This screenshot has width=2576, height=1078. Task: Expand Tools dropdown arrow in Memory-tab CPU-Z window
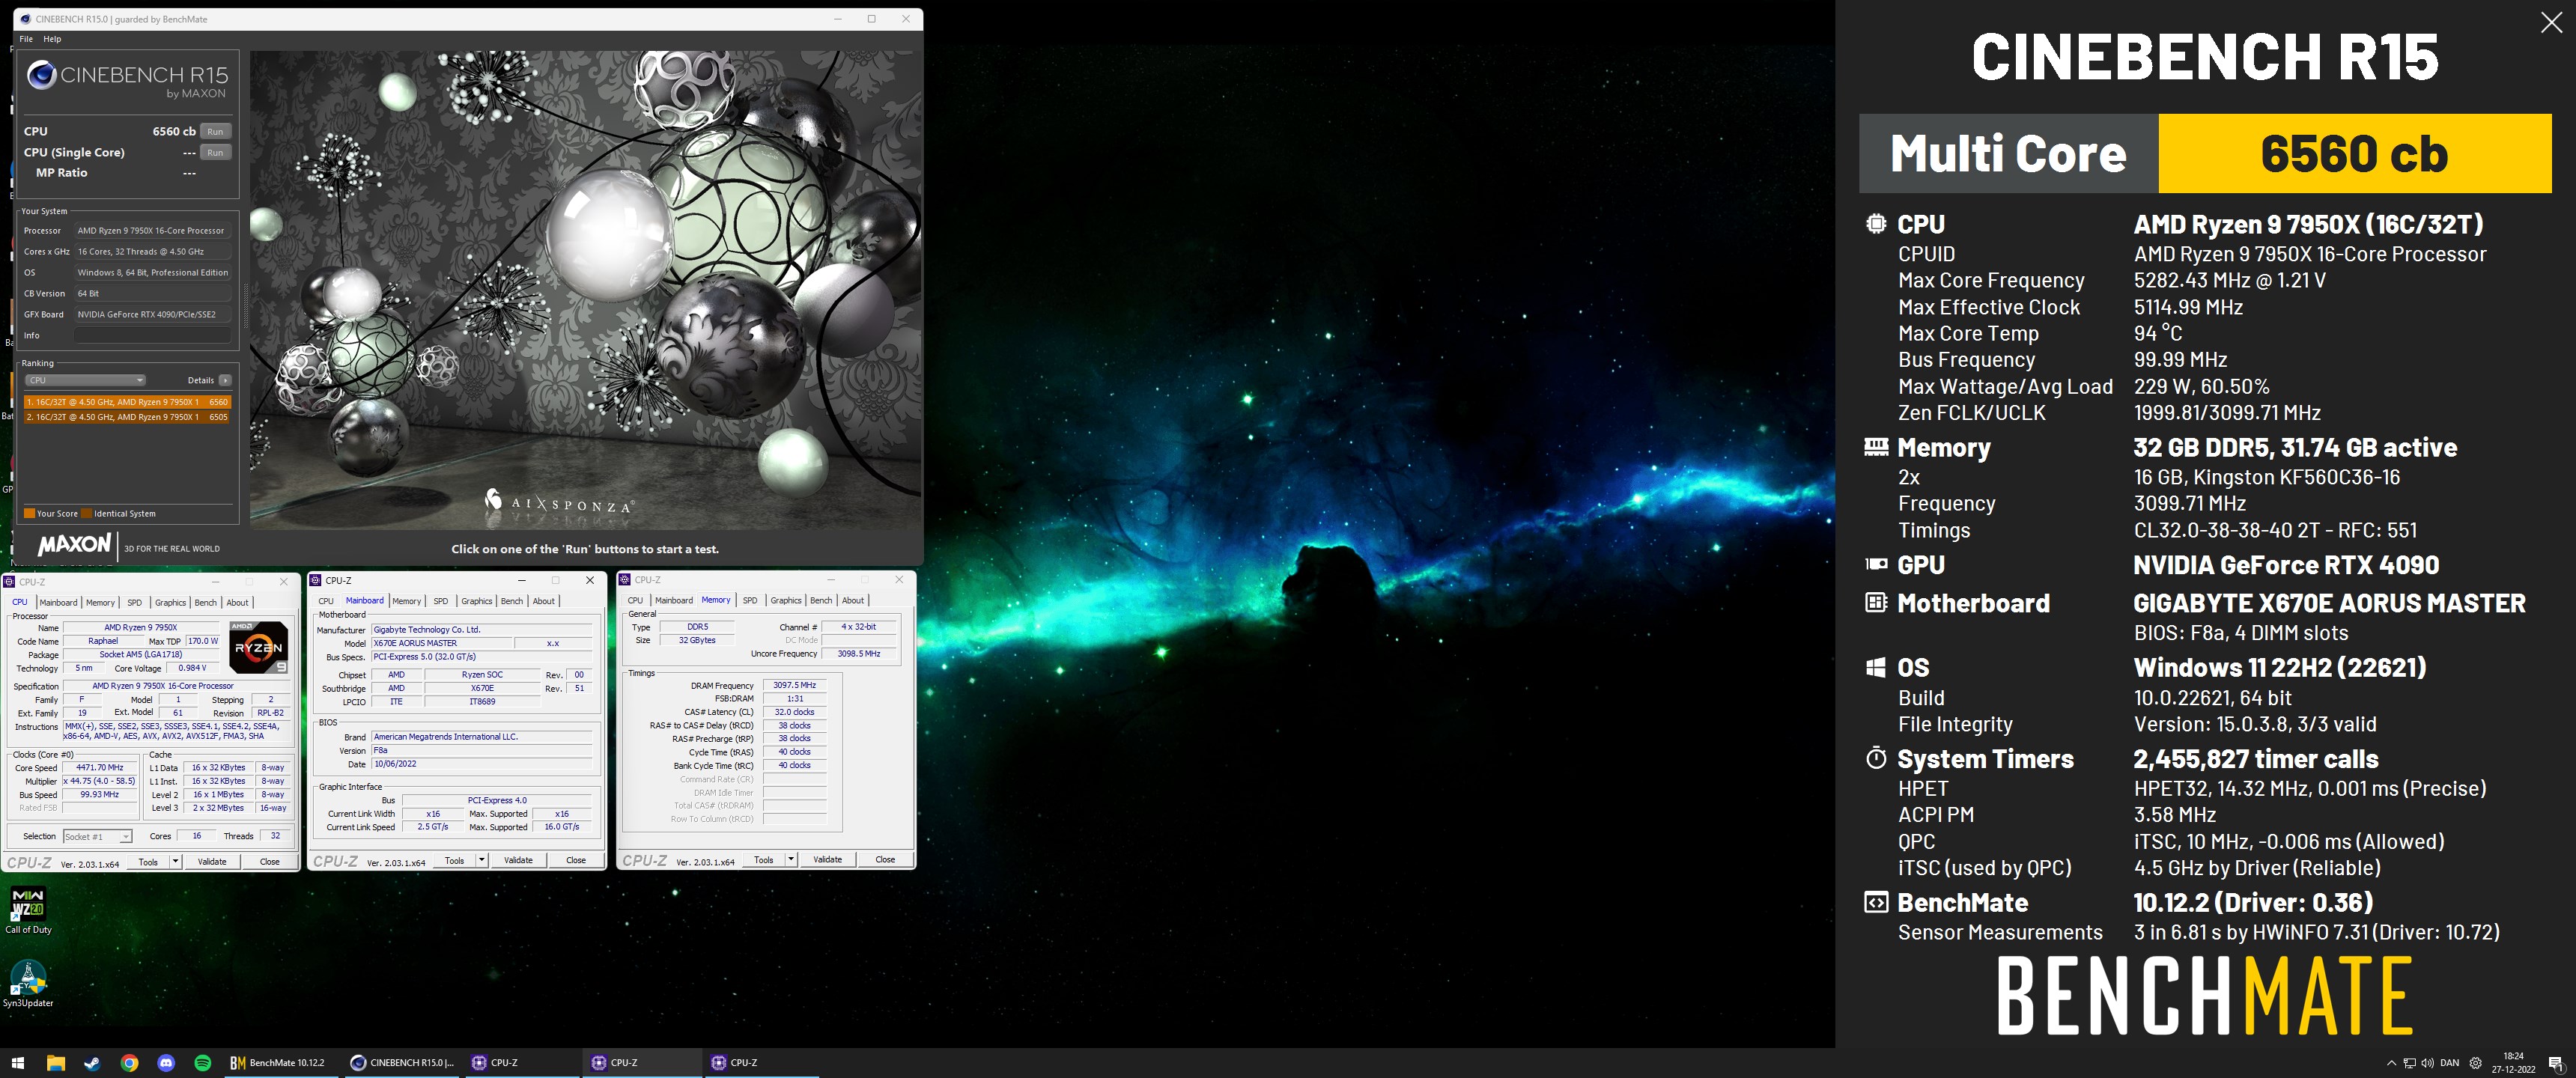(x=790, y=859)
